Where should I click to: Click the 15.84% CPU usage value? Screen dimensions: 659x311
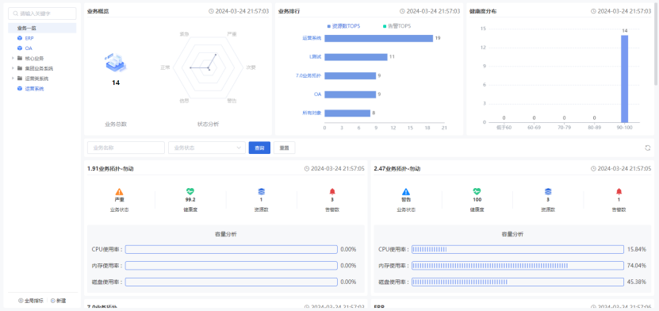point(636,250)
